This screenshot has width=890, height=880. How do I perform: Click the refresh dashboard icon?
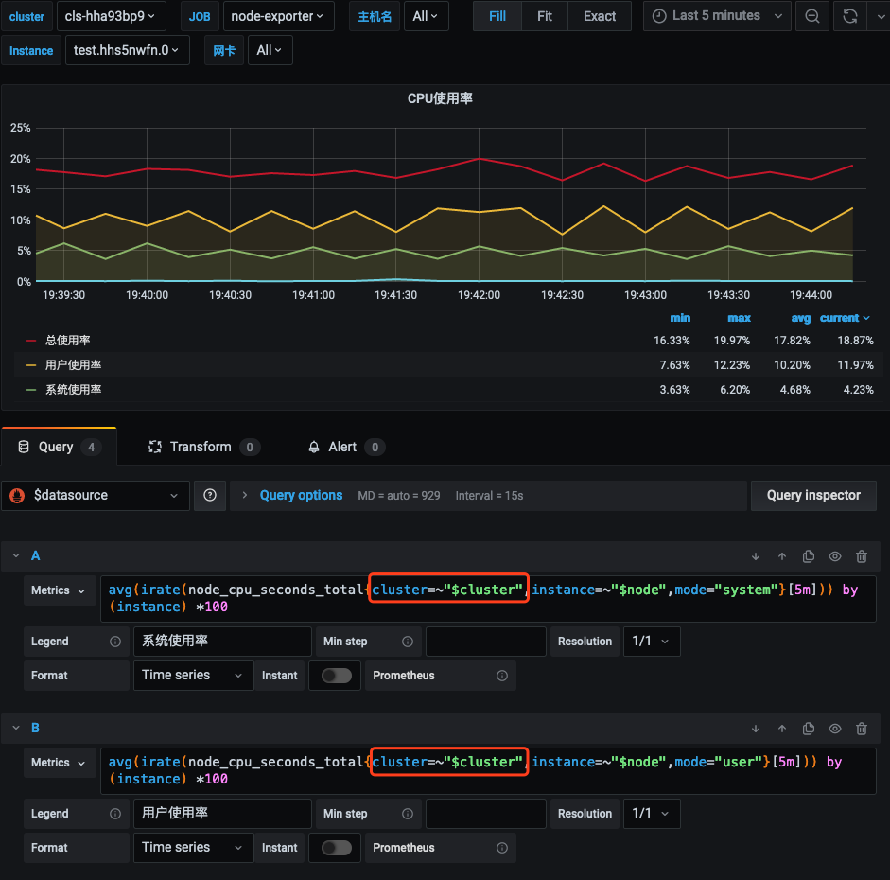(850, 16)
